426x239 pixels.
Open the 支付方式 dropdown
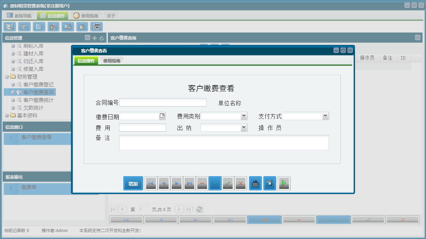(x=325, y=116)
